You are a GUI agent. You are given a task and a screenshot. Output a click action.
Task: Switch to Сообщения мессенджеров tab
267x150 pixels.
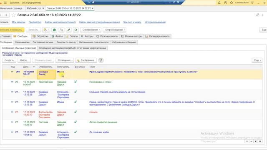coord(73,48)
